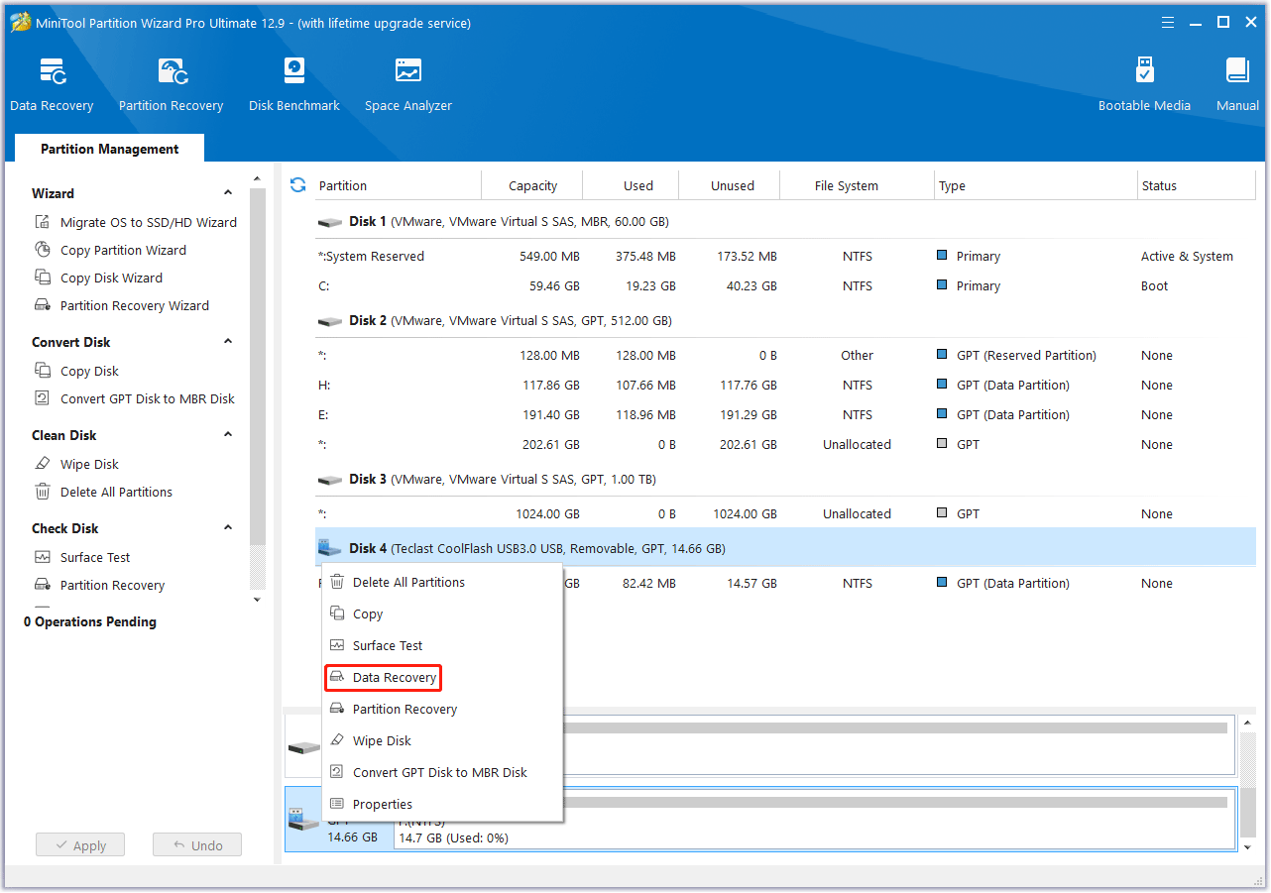Select Disk 4 Teclast CoolFlash row
1271x893 pixels.
(x=785, y=548)
